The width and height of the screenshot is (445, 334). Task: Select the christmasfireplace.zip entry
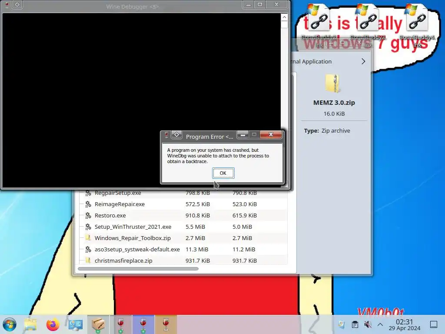click(x=123, y=261)
